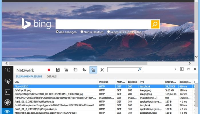
Task: Click the 169,66 KB received size cell
Action: click(171, 94)
